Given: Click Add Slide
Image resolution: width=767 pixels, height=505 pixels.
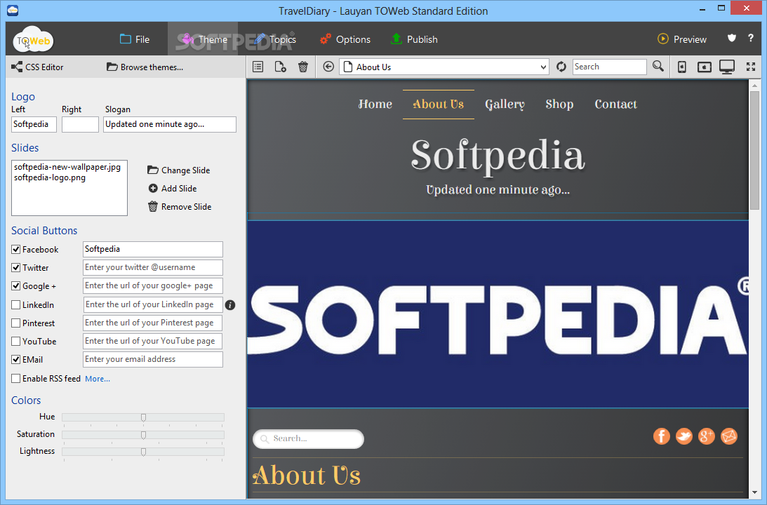Looking at the screenshot, I should tap(172, 188).
